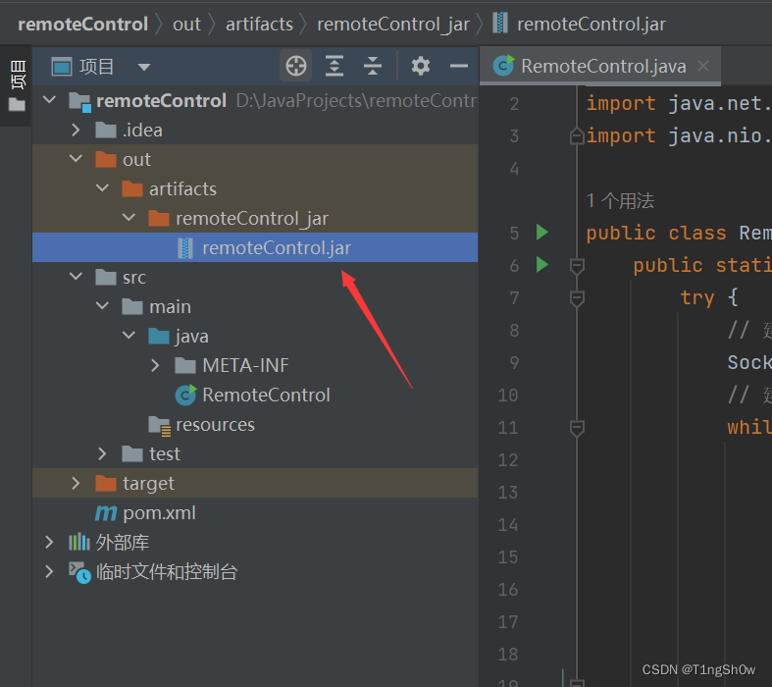Click remoteControl_jar in the breadcrumb bar

pyautogui.click(x=393, y=25)
